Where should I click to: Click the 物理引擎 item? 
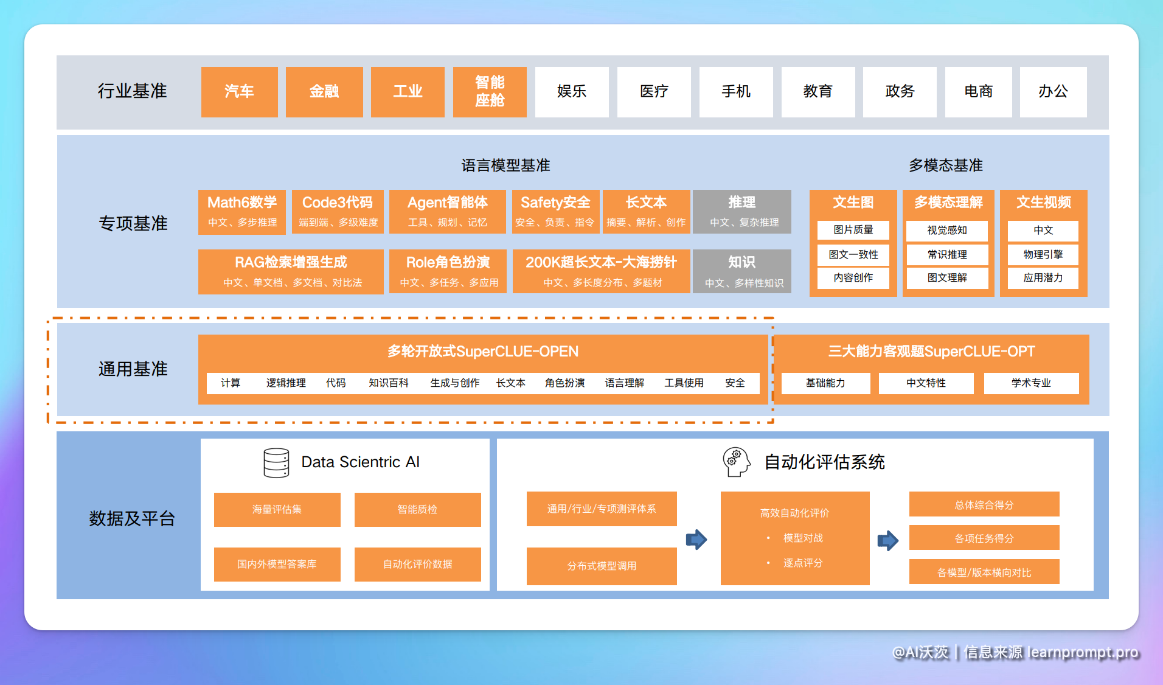pos(1043,254)
